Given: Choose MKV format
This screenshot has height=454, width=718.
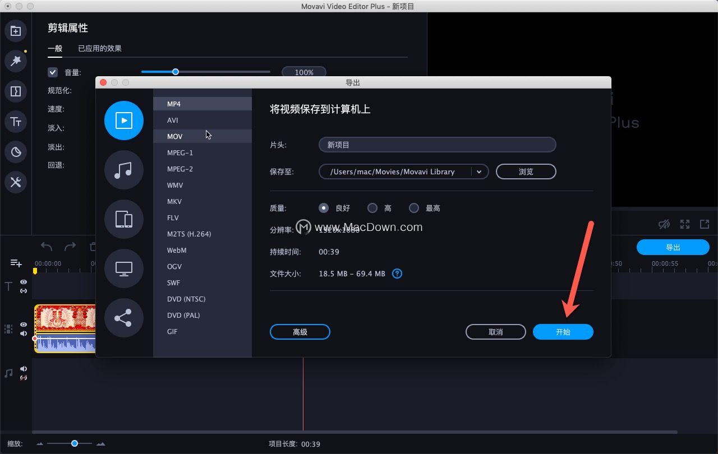Looking at the screenshot, I should click(x=202, y=201).
